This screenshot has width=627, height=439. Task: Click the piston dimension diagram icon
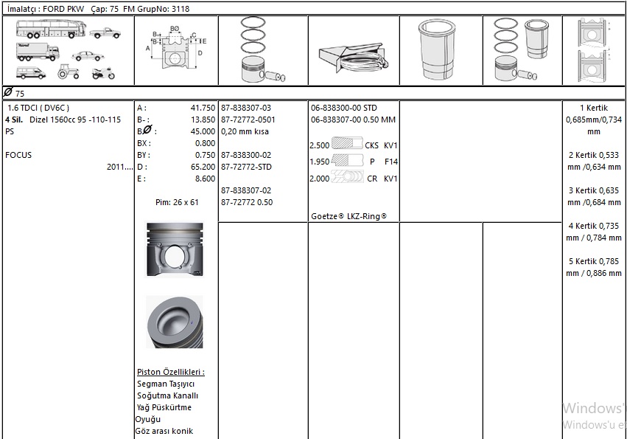click(176, 50)
